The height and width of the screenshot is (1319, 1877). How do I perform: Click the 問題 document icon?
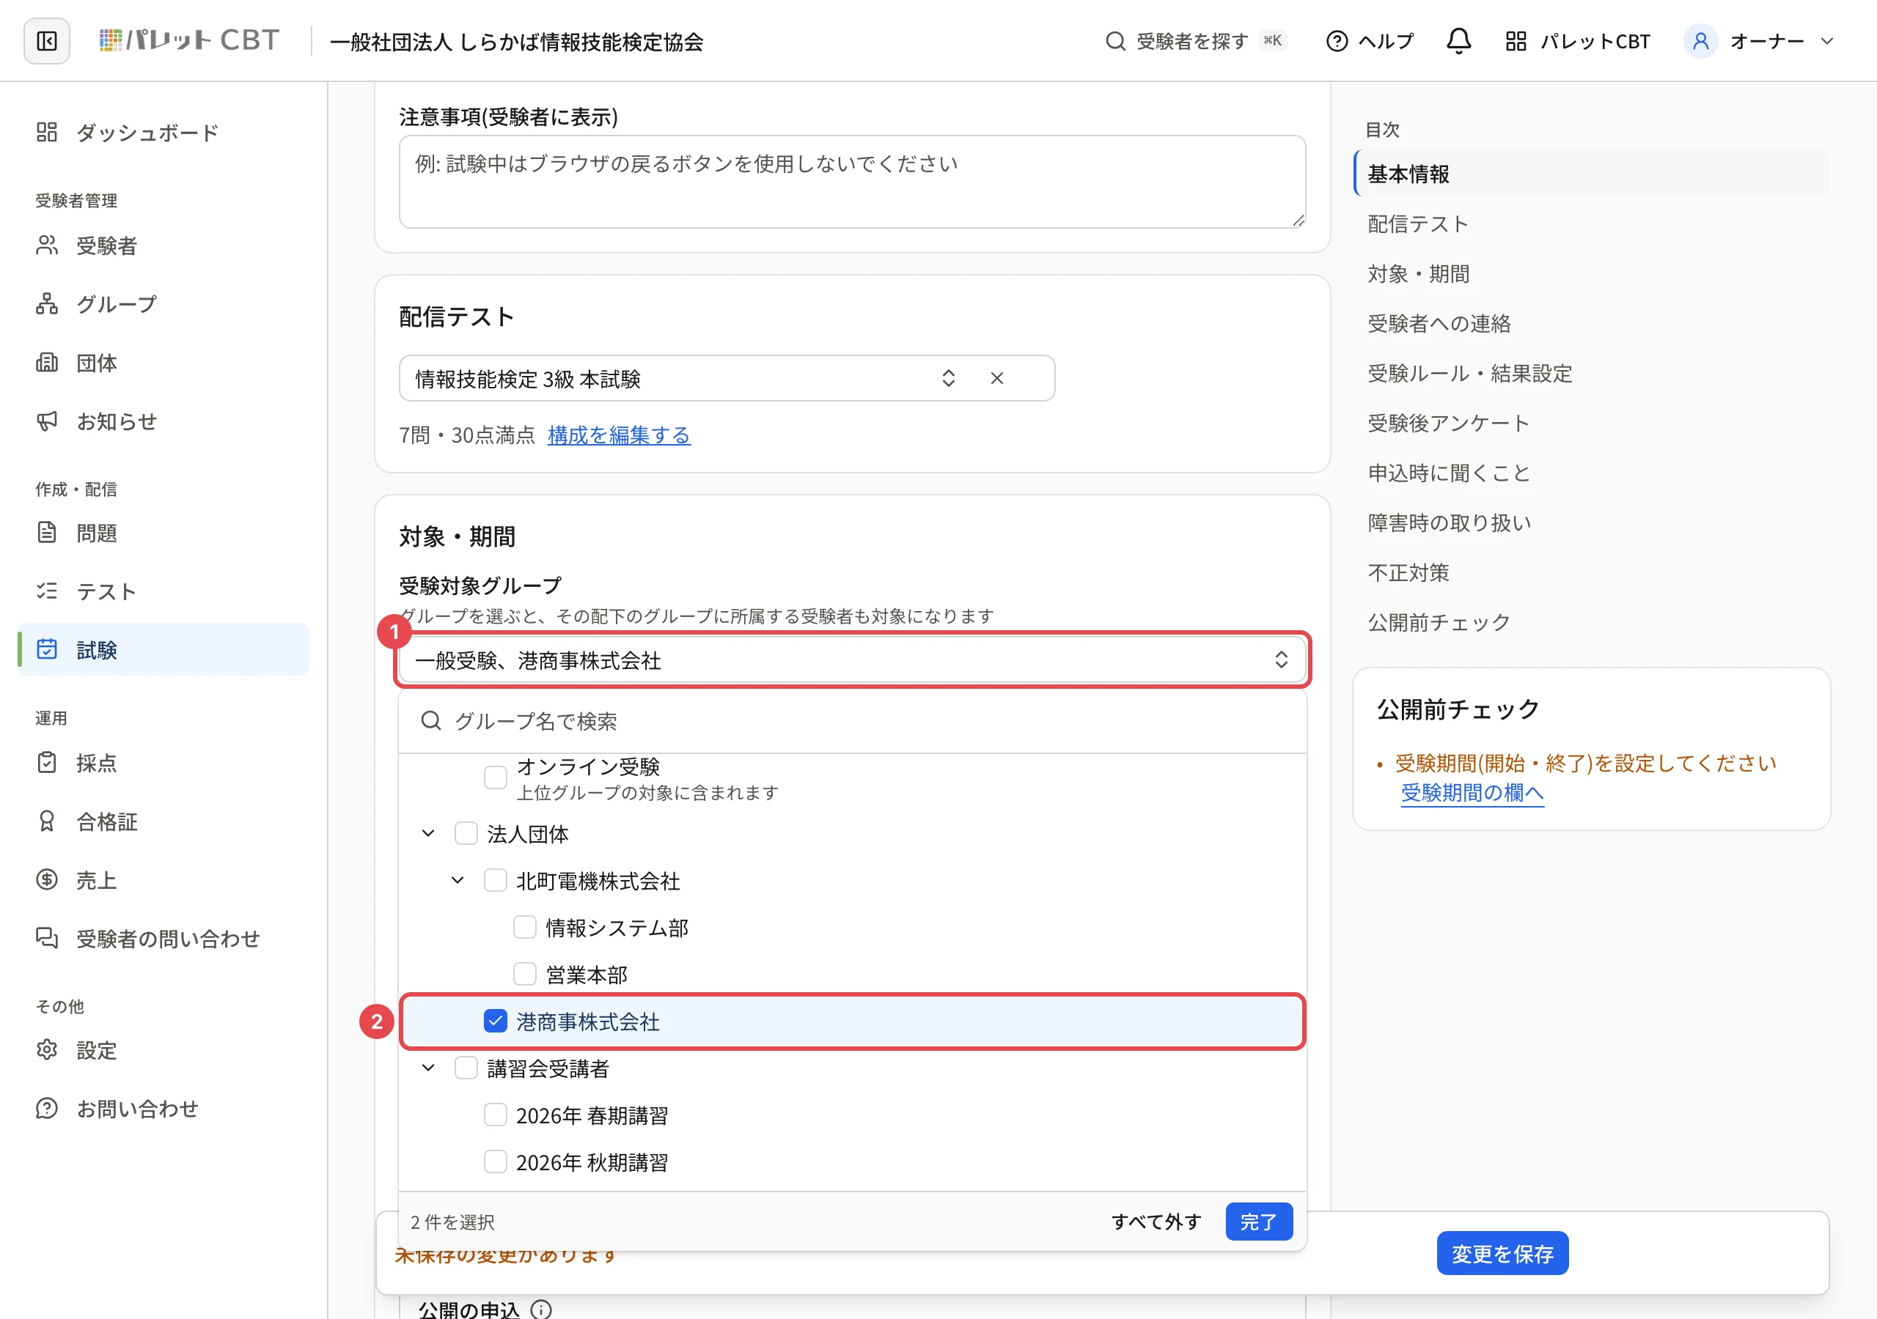click(x=47, y=533)
